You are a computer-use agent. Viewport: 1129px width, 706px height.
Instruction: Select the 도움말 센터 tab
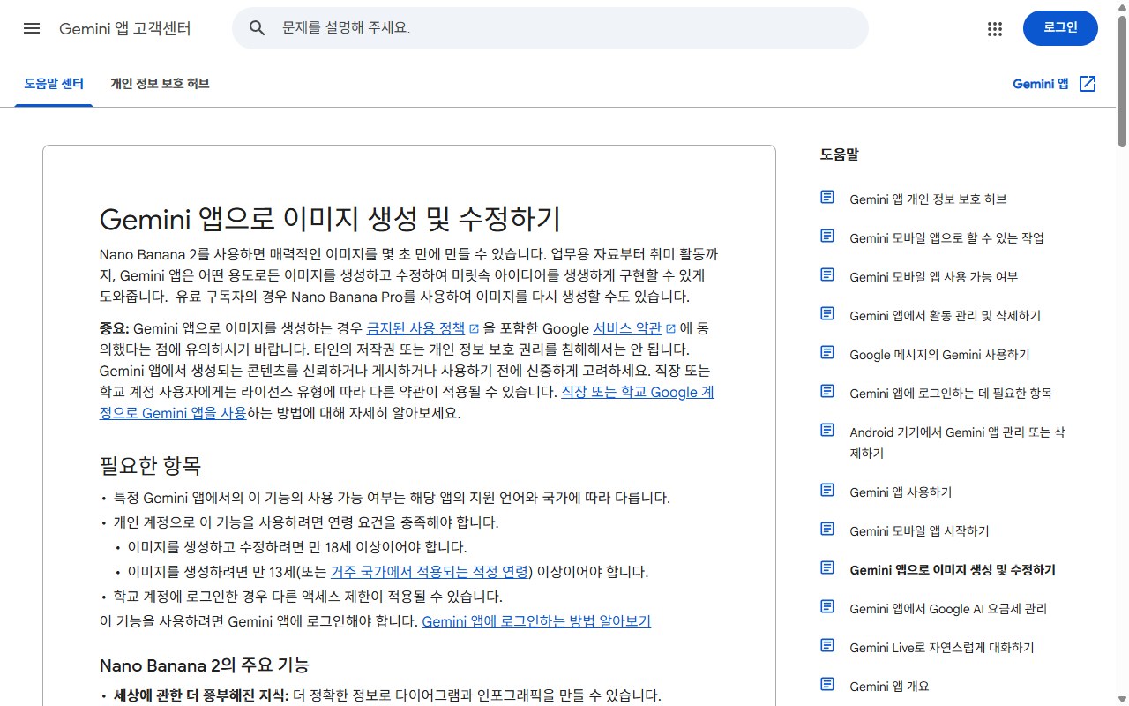[x=54, y=84]
